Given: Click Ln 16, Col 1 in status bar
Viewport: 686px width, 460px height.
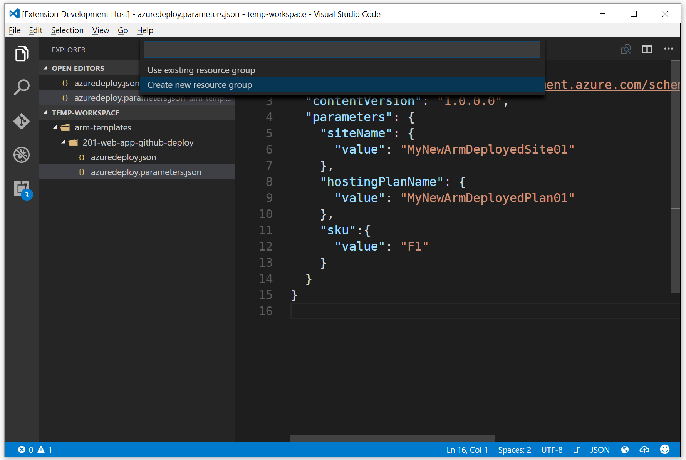Looking at the screenshot, I should click(467, 450).
